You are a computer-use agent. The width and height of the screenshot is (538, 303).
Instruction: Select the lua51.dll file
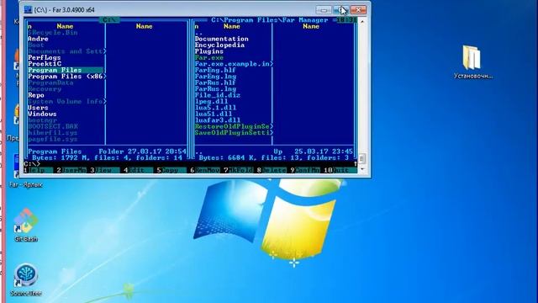214,114
